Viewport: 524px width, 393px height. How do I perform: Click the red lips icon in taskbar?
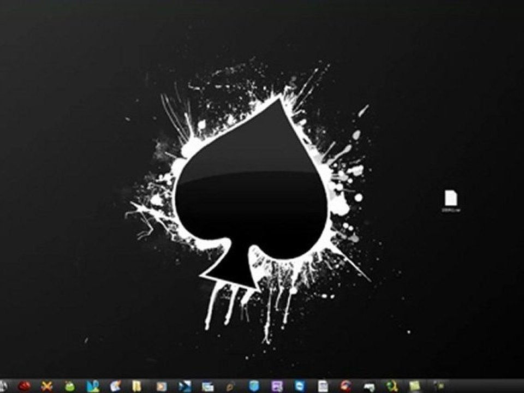(x=25, y=386)
